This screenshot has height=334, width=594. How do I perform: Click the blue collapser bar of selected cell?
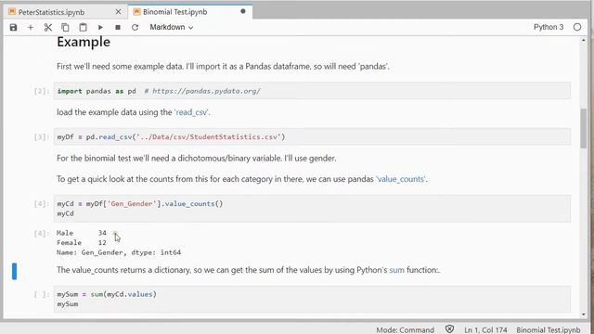coord(14,272)
